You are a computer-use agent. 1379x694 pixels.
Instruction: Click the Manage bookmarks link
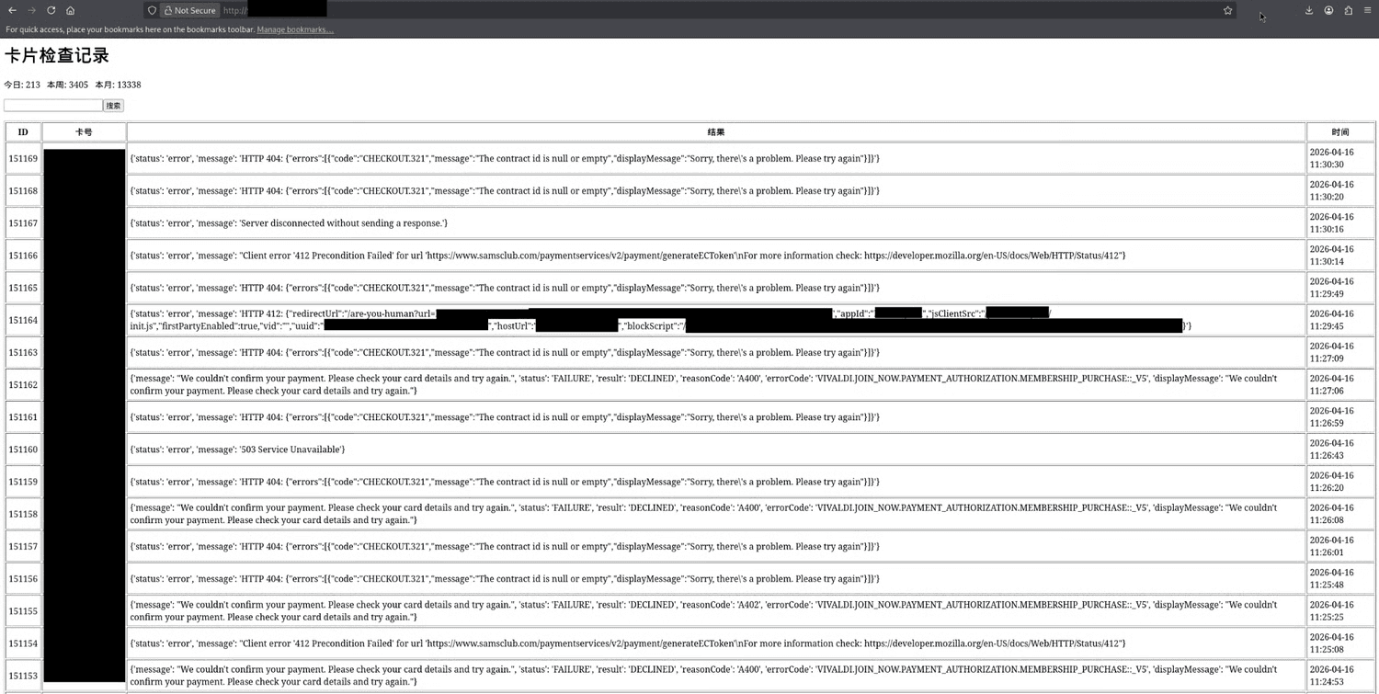pyautogui.click(x=294, y=29)
